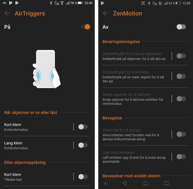Toggle the Lang klem Enhåndsmodus switch
The height and width of the screenshot is (189, 193).
coord(83,145)
